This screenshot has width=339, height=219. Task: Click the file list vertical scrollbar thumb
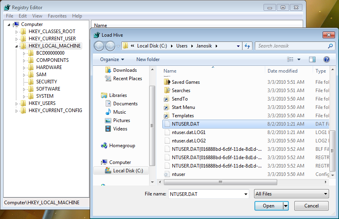click(333, 150)
